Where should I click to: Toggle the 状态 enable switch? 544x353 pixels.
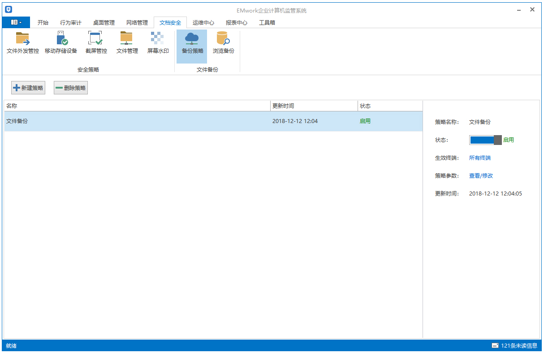point(485,140)
